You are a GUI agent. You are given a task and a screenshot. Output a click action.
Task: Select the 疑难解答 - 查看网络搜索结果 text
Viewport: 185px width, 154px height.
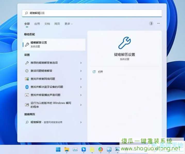[46, 122]
